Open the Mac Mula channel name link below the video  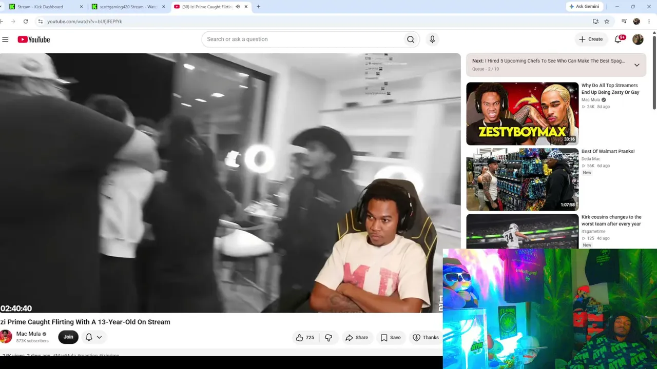(x=28, y=334)
